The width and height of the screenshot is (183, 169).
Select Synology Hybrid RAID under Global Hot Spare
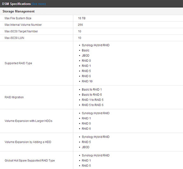[96, 155]
